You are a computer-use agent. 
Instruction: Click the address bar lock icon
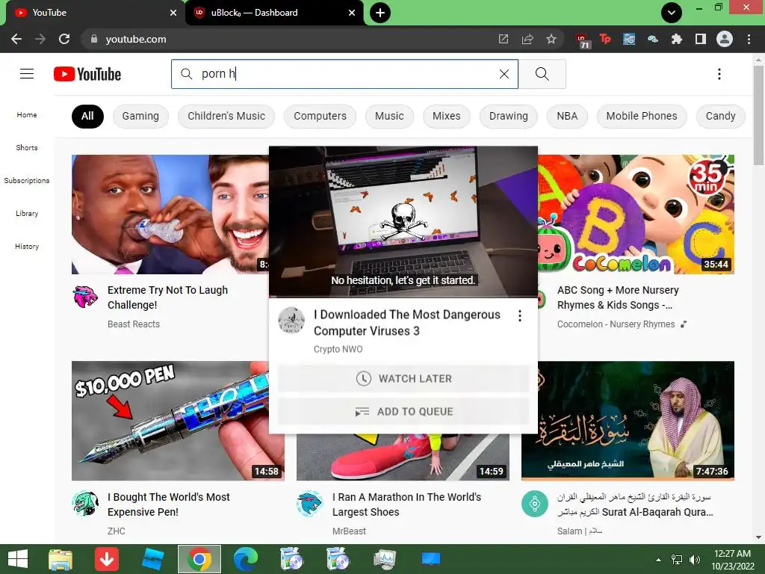click(94, 39)
